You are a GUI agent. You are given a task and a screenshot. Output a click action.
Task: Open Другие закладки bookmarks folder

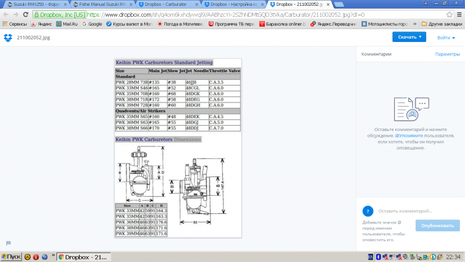click(442, 24)
